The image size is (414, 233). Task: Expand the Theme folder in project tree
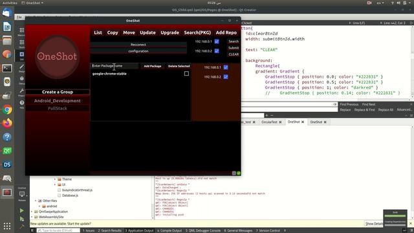coord(55,179)
